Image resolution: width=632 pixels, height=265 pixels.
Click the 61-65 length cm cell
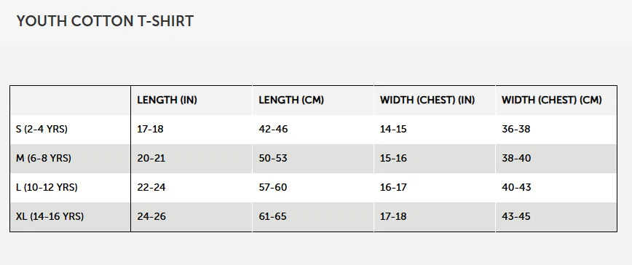[x=272, y=217]
